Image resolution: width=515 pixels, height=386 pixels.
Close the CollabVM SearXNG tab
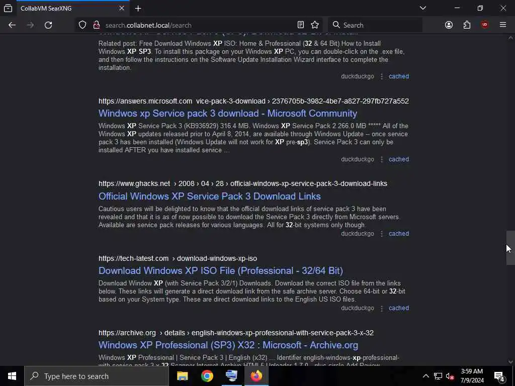click(x=122, y=8)
